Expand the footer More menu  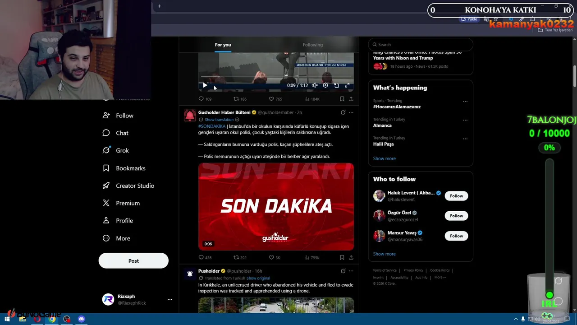pyautogui.click(x=440, y=277)
